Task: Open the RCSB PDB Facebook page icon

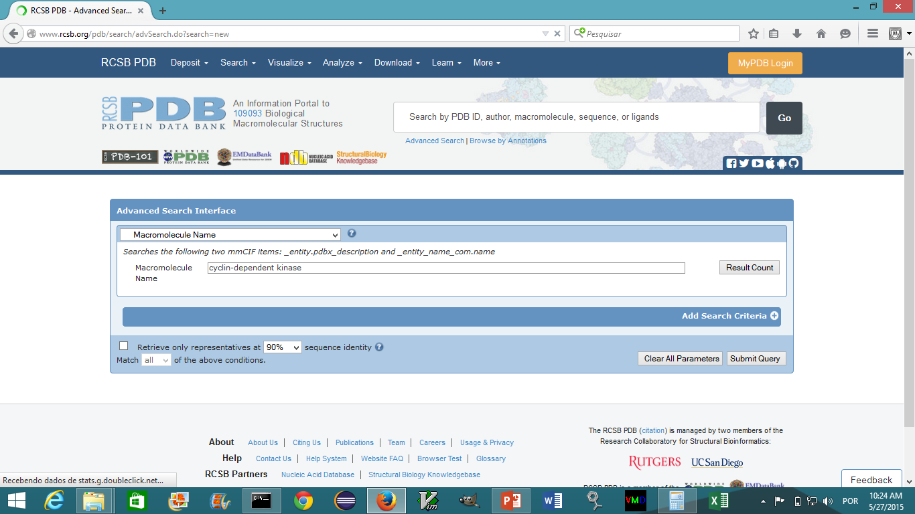Action: pyautogui.click(x=731, y=163)
